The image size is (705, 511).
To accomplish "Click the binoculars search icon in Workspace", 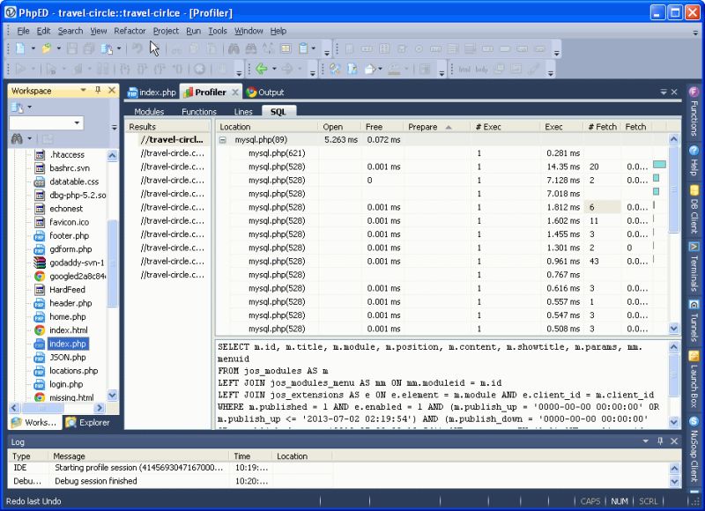I will tap(17, 137).
